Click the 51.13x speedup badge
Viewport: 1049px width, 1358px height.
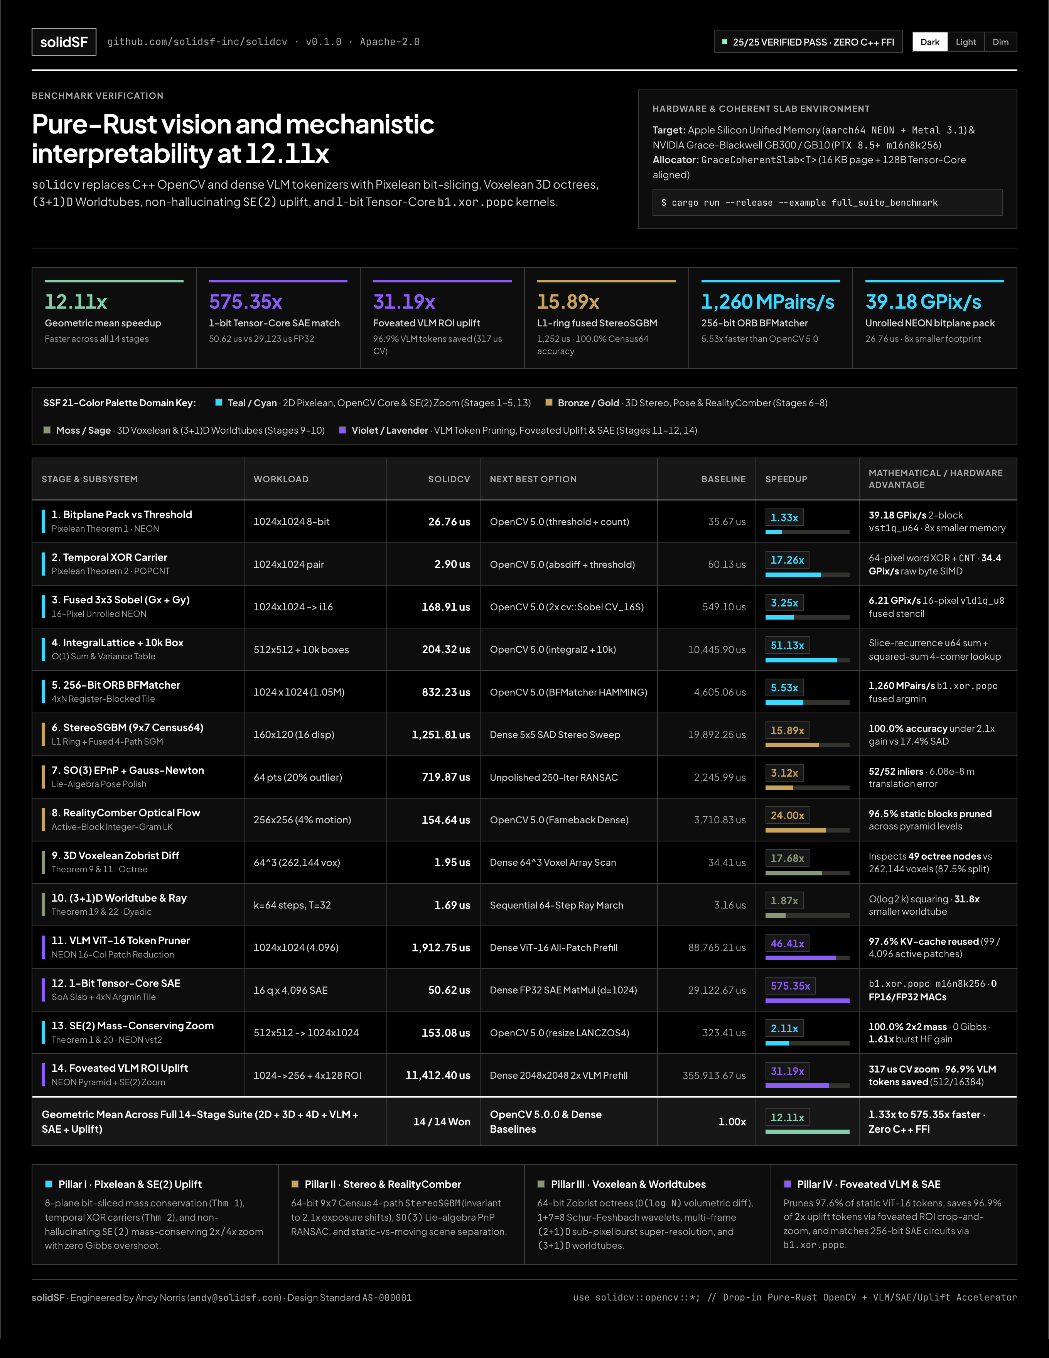point(788,645)
